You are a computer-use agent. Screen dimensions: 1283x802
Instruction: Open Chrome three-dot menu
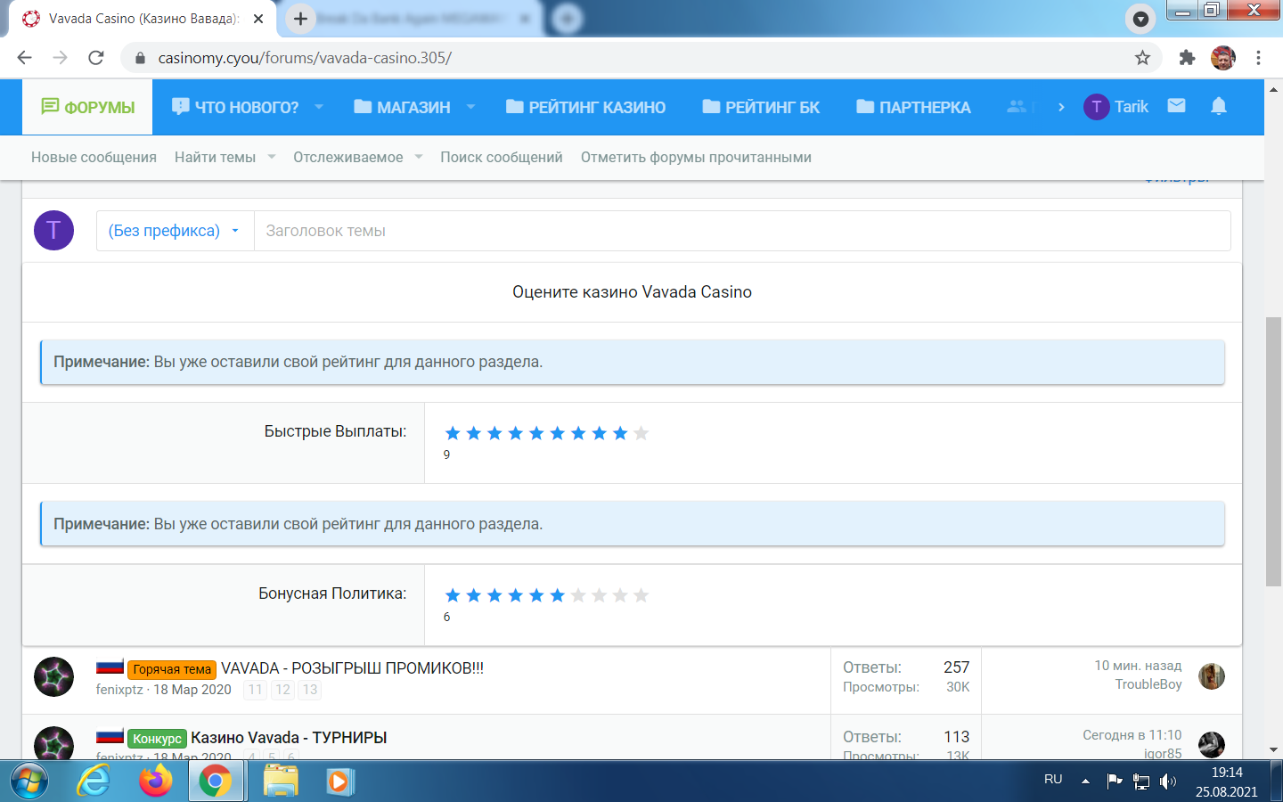pyautogui.click(x=1258, y=58)
